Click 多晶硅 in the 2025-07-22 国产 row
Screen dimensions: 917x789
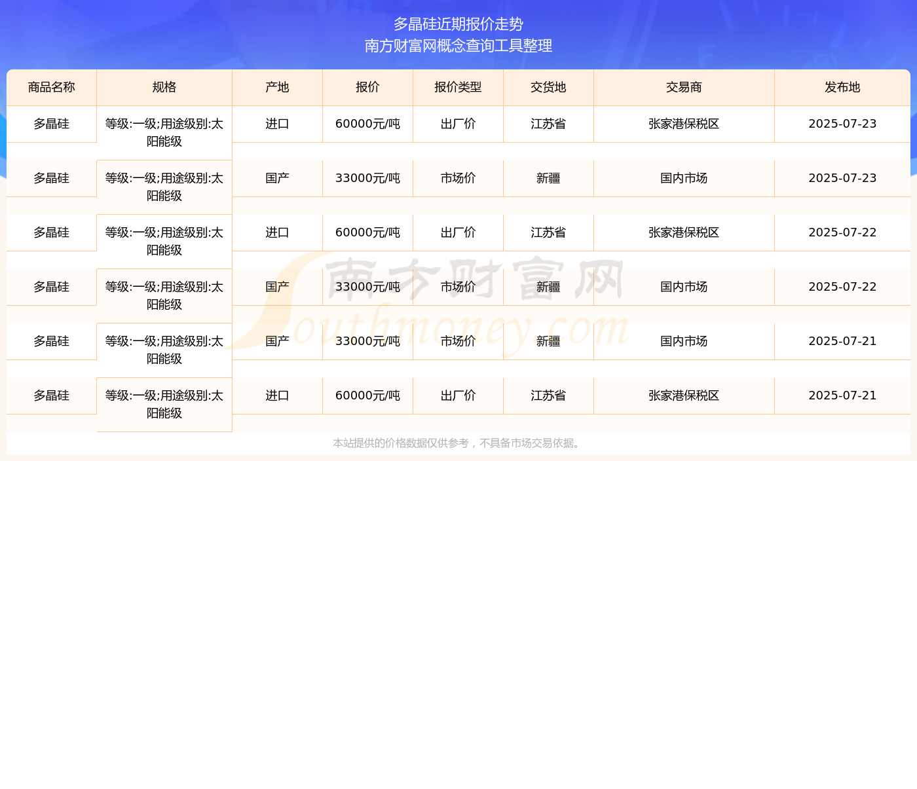tap(52, 287)
